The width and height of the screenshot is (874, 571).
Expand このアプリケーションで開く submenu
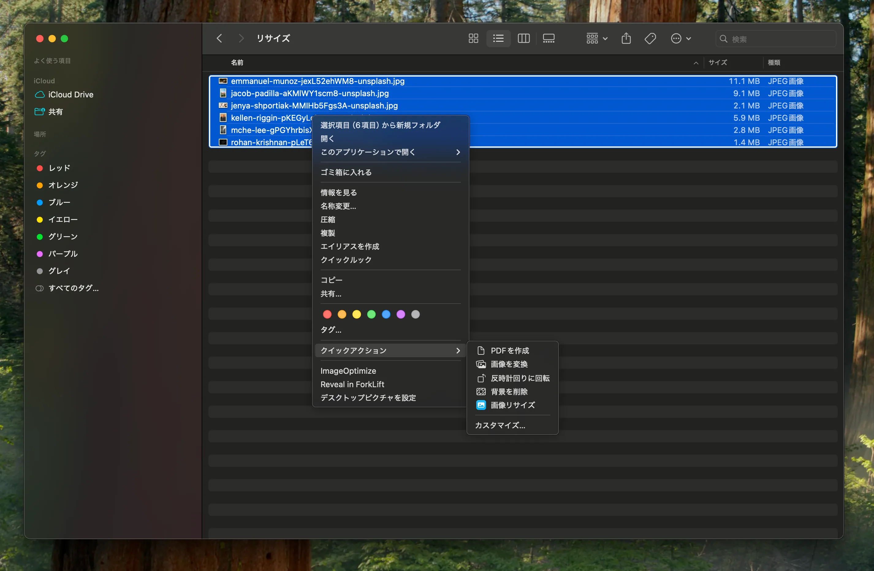390,152
